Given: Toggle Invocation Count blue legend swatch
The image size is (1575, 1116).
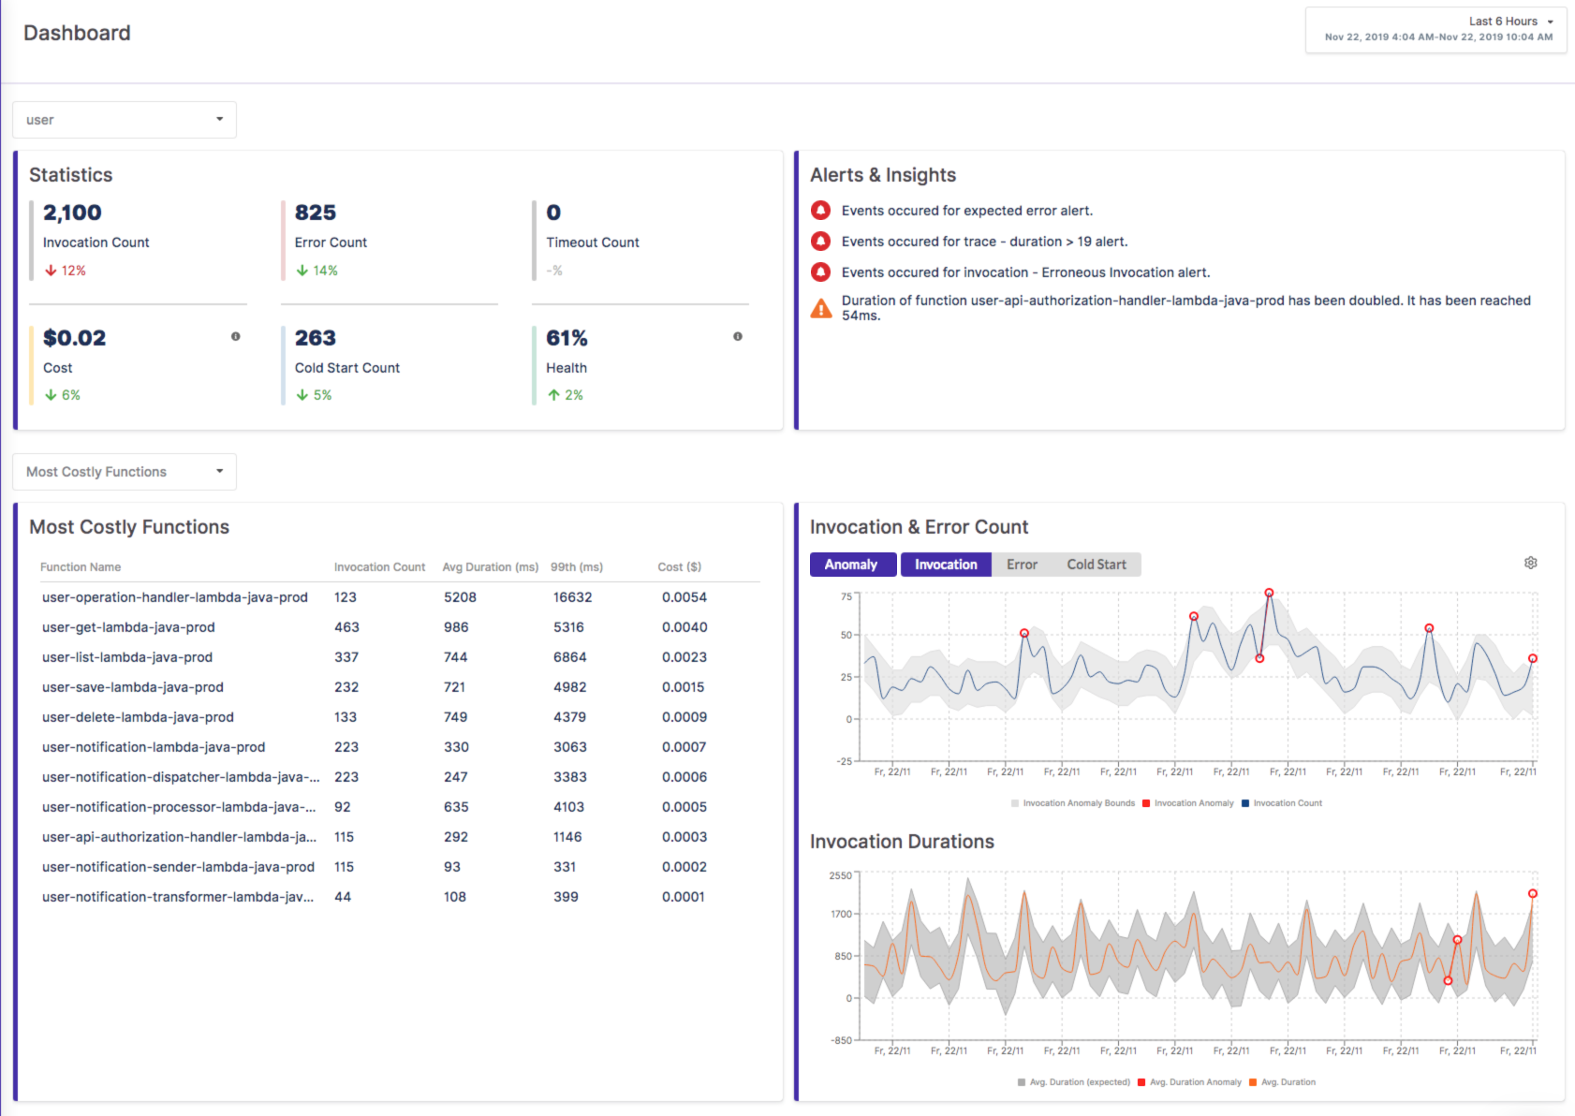Looking at the screenshot, I should pyautogui.click(x=1245, y=803).
